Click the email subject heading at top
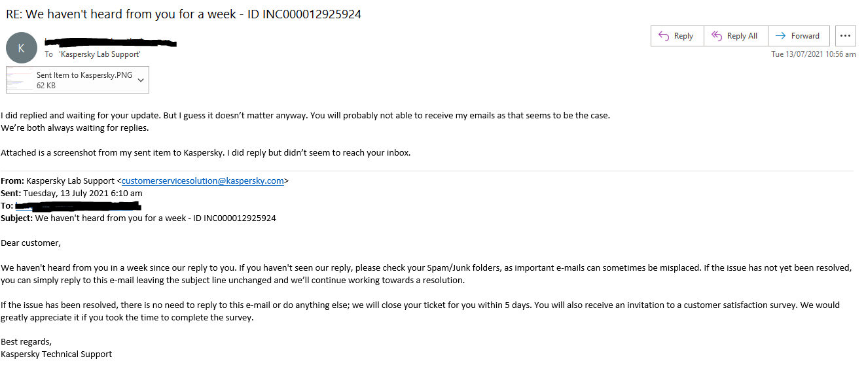Image resolution: width=866 pixels, height=376 pixels. pyautogui.click(x=183, y=14)
